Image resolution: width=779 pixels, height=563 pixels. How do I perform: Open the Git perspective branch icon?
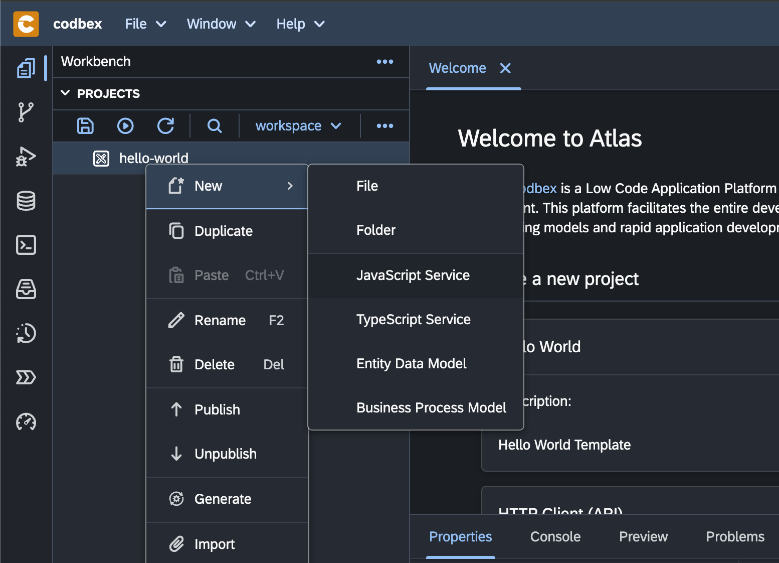click(x=26, y=112)
